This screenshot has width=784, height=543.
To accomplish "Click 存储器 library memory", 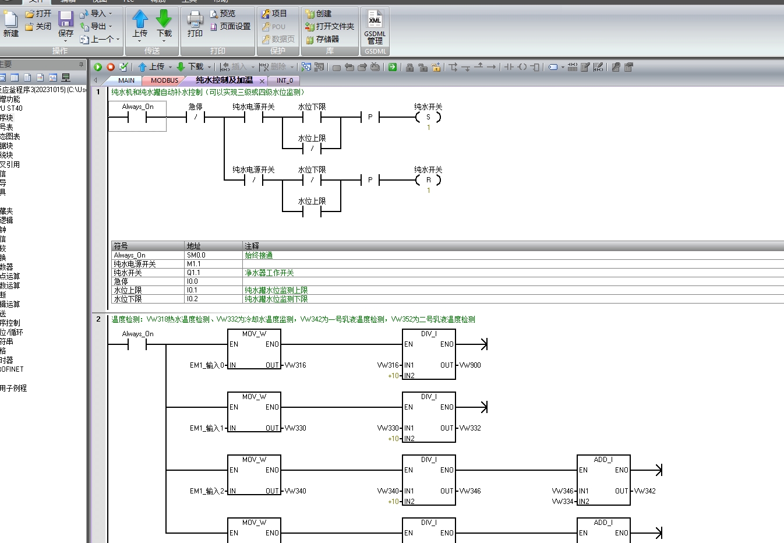I will click(x=322, y=39).
